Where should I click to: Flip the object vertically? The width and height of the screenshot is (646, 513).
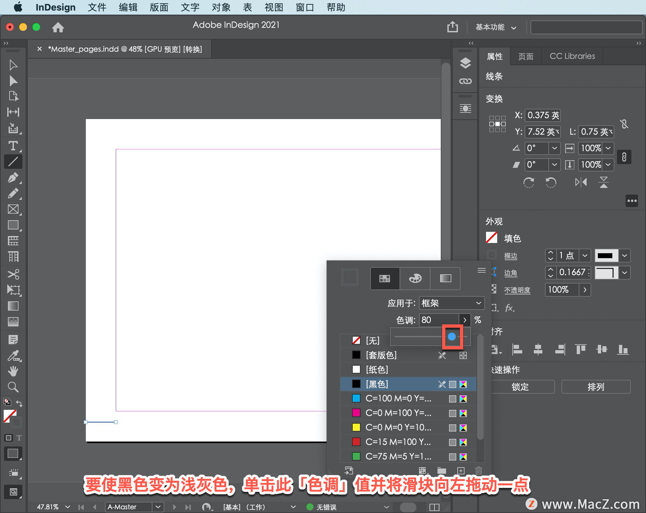(x=604, y=183)
